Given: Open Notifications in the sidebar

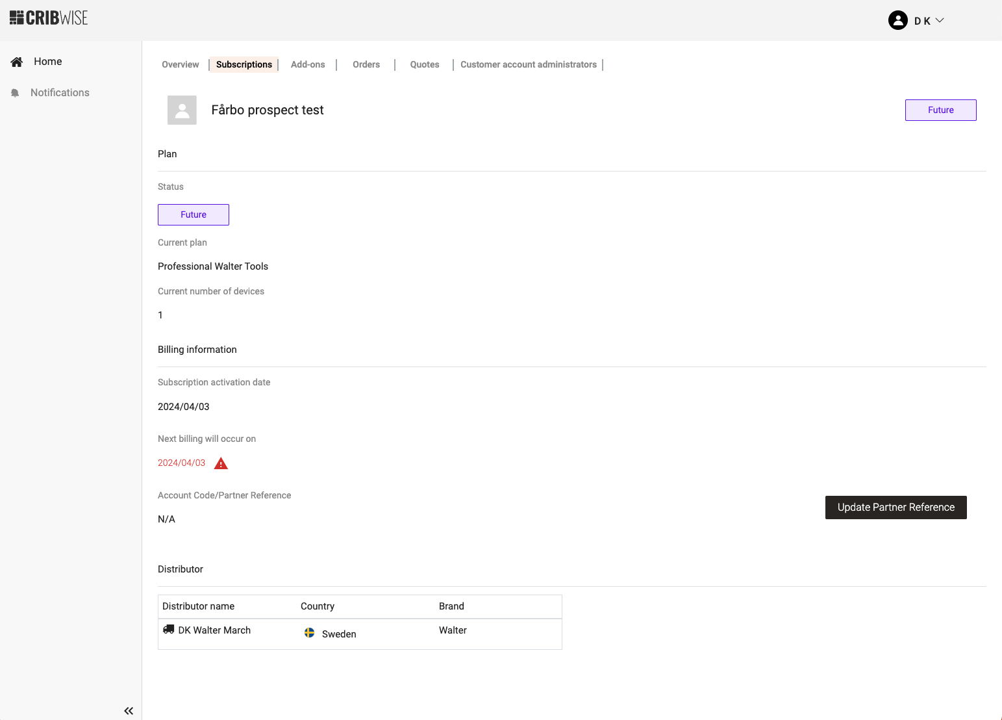Looking at the screenshot, I should click(60, 93).
